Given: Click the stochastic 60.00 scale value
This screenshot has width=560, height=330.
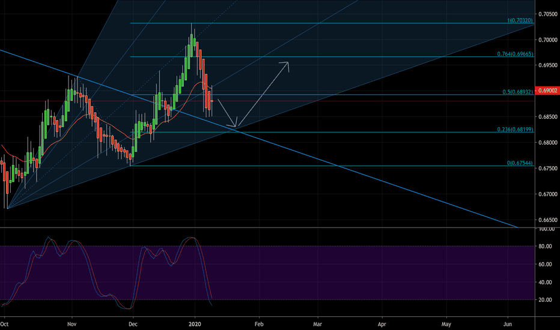Looking at the screenshot, I should tap(546, 264).
